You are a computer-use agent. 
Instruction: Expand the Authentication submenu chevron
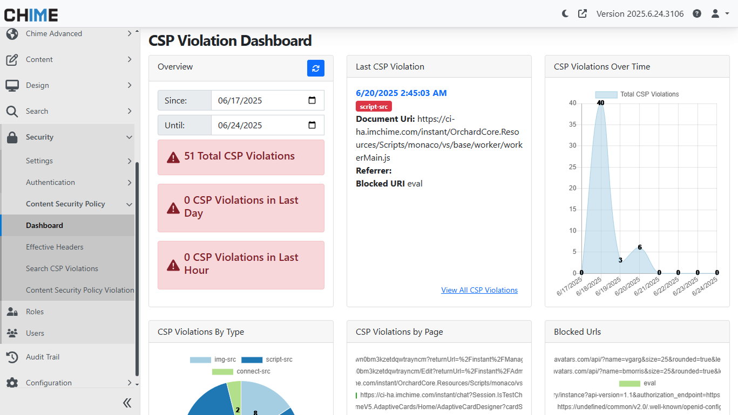pos(130,182)
